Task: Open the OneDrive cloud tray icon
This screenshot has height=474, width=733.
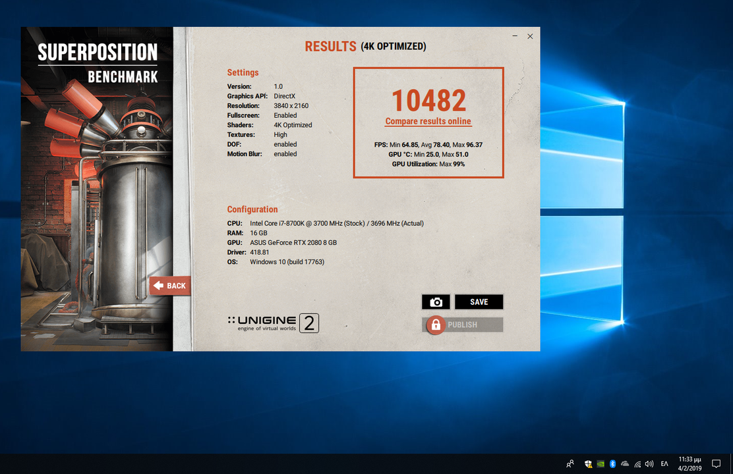Action: pos(624,463)
